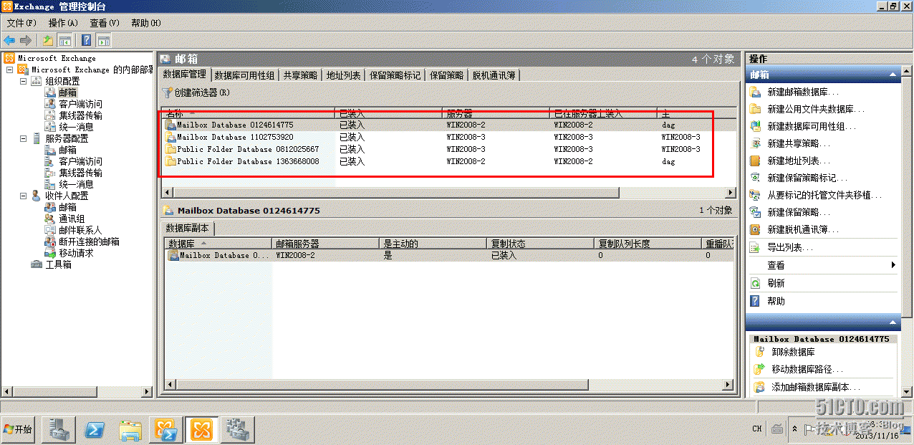Select Mailbox Database copy row WIN2008-2
The image size is (914, 445).
tap(449, 255)
